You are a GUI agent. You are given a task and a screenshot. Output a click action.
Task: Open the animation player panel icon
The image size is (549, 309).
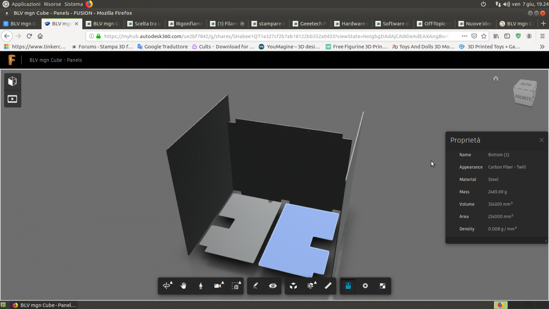(x=12, y=99)
